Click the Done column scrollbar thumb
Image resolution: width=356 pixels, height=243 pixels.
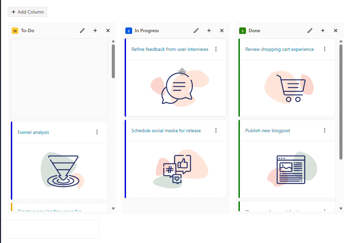341,102
